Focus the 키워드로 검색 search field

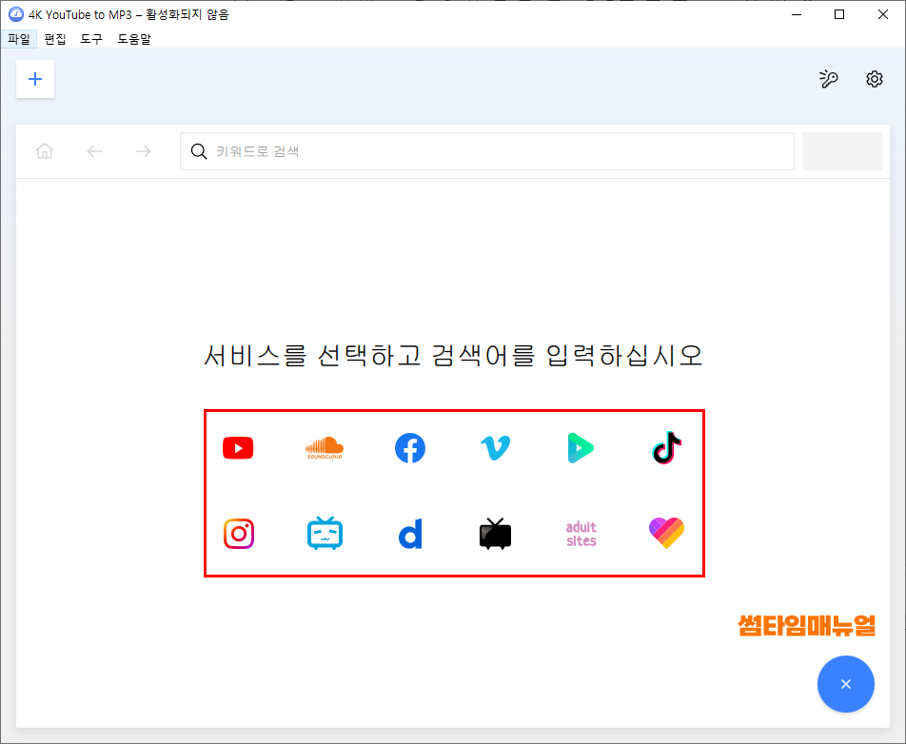click(487, 151)
